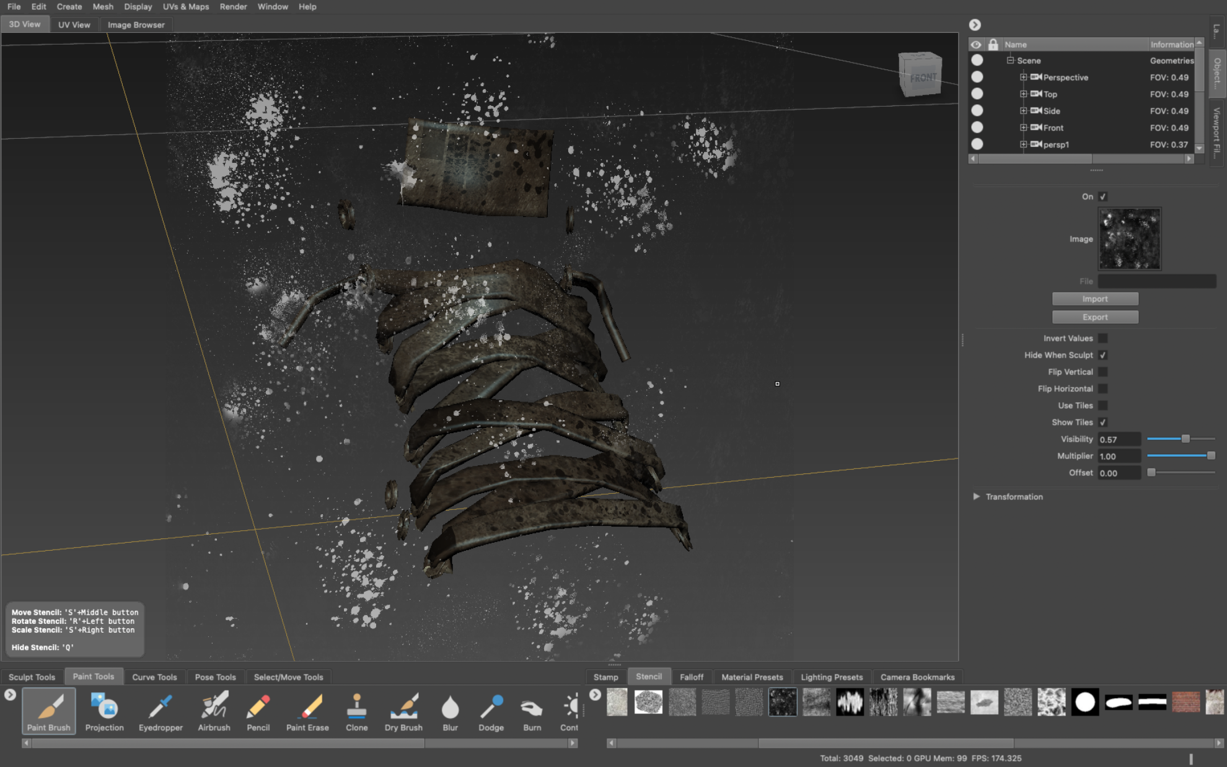Screen dimensions: 1227x767
Task: Turn on Flip Vertical
Action: click(x=1103, y=372)
